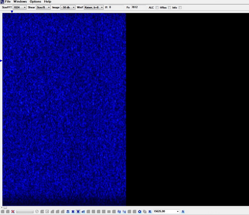
Task: Click the greyed copy pages icon
Action: (145, 212)
